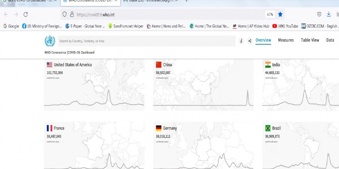The width and height of the screenshot is (339, 169).
Task: Bookmark page with the star icon
Action: tap(280, 14)
